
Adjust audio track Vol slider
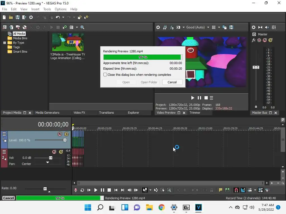51,158
